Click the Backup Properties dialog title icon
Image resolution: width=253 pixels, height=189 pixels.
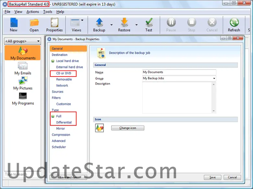click(x=49, y=39)
